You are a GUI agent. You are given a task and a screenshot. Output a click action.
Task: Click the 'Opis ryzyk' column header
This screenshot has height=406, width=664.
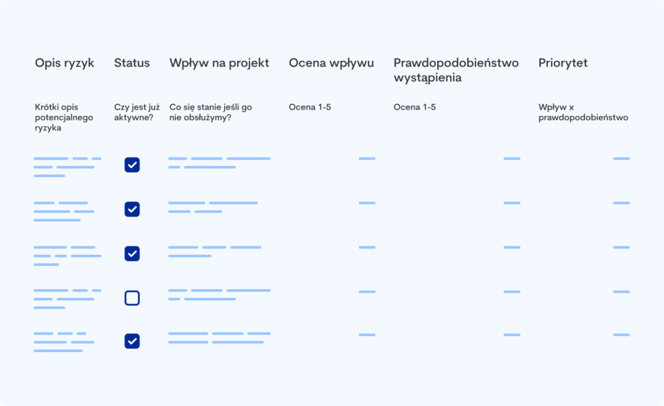64,63
